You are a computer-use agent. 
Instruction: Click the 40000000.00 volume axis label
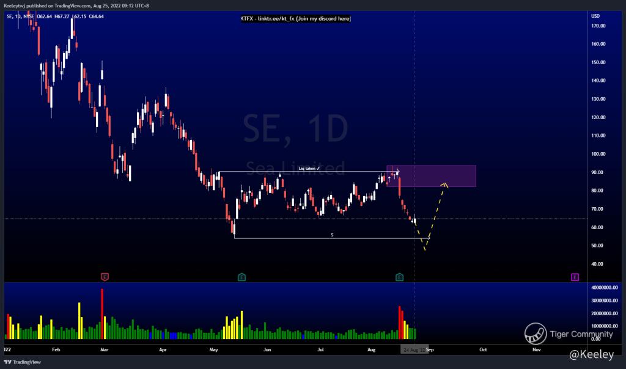(605, 288)
